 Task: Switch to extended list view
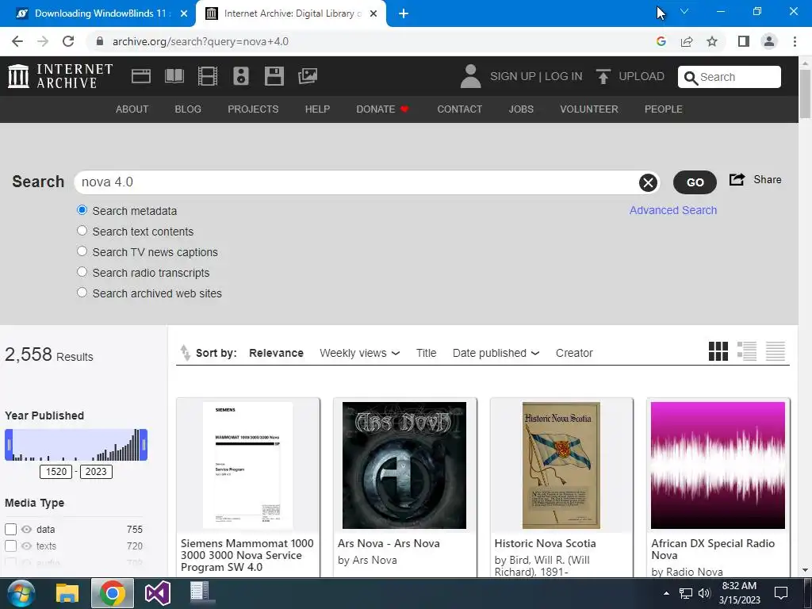pyautogui.click(x=747, y=351)
